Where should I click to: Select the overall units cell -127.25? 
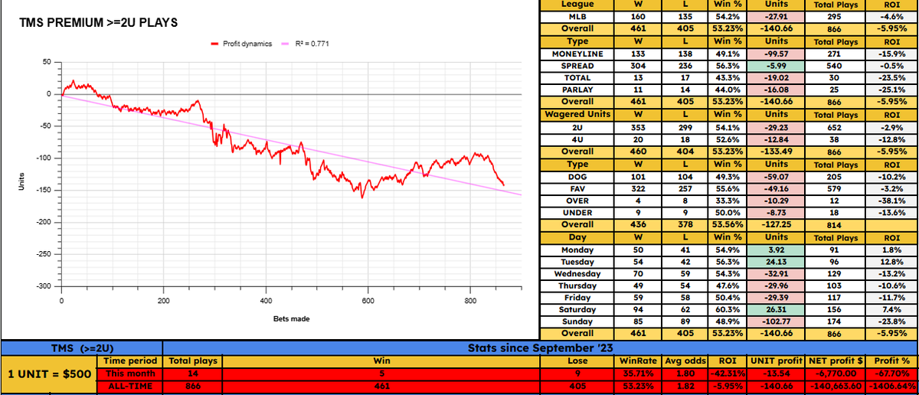(x=776, y=225)
